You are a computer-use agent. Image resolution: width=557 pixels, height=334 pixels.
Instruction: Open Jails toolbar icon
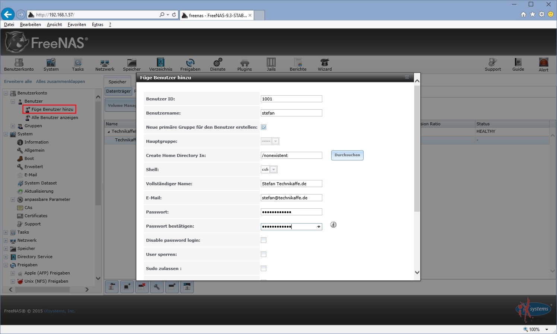[x=271, y=64]
